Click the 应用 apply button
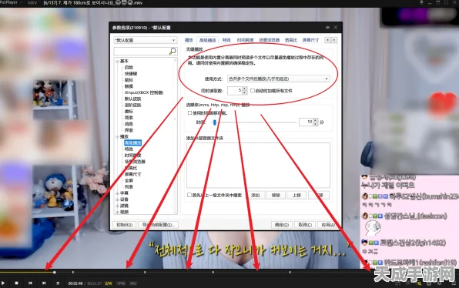 [x=328, y=225]
